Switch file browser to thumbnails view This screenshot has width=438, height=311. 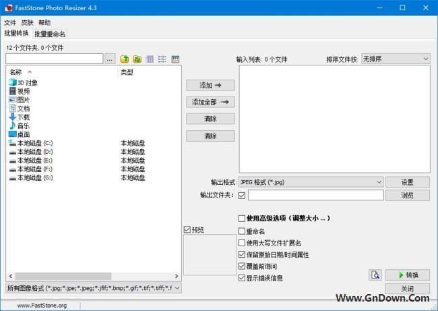coord(150,59)
